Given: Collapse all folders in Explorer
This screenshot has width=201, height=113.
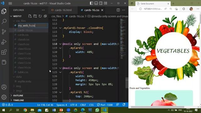Looking at the screenshot, I should pyautogui.click(x=45, y=16).
